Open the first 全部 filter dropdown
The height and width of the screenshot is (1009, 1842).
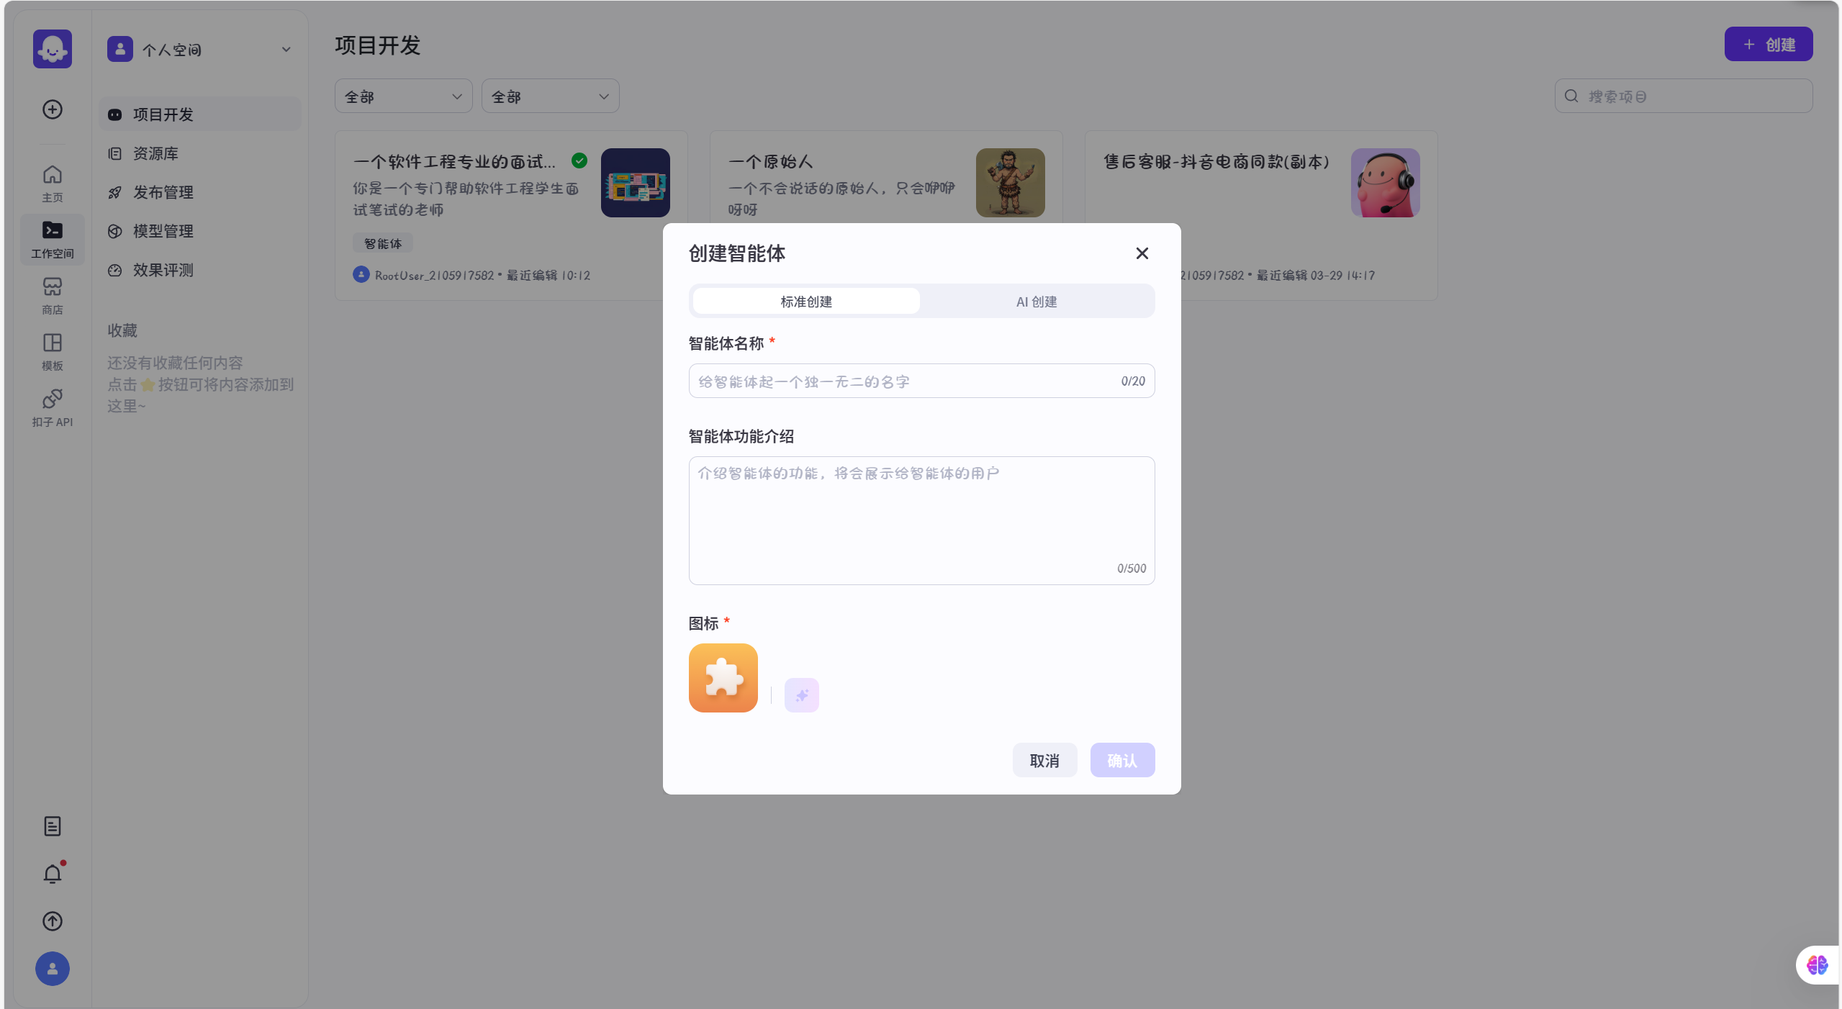[x=403, y=96]
